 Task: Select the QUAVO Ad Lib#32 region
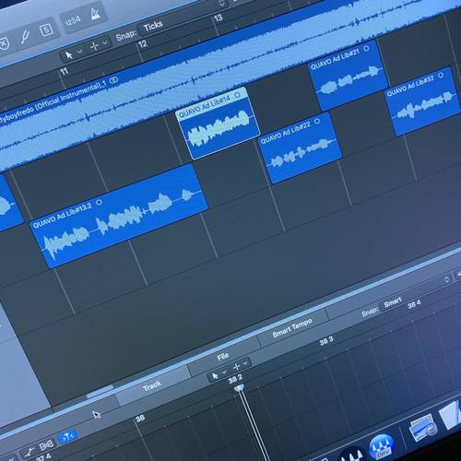click(424, 101)
